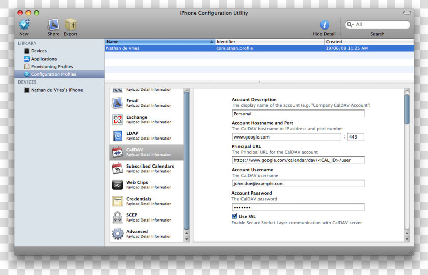Viewport: 428px width, 275px height.
Task: Open the Subscribed Calendars payload icon
Action: tap(117, 169)
